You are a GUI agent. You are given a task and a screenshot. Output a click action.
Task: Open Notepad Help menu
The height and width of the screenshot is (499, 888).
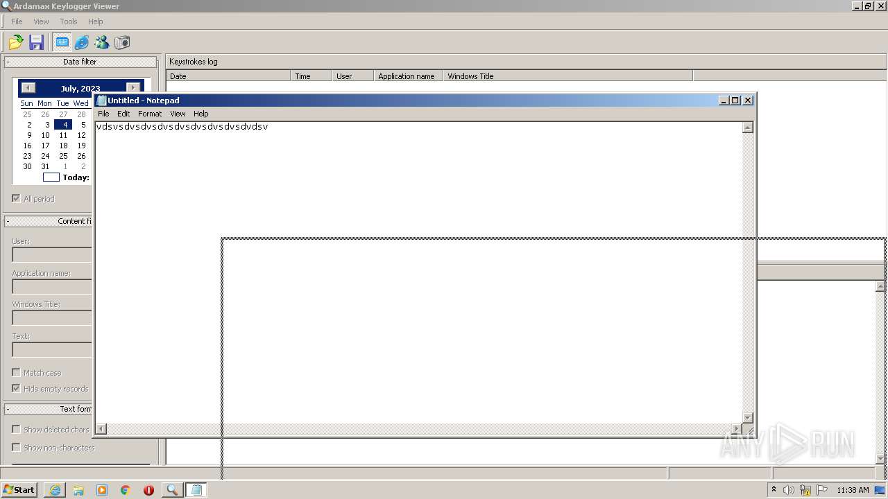click(x=200, y=114)
